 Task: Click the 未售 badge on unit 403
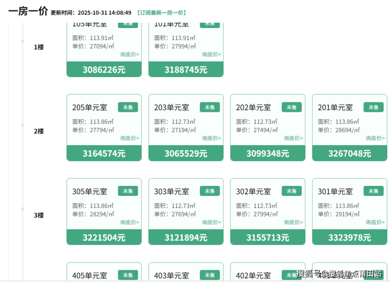pos(210,275)
